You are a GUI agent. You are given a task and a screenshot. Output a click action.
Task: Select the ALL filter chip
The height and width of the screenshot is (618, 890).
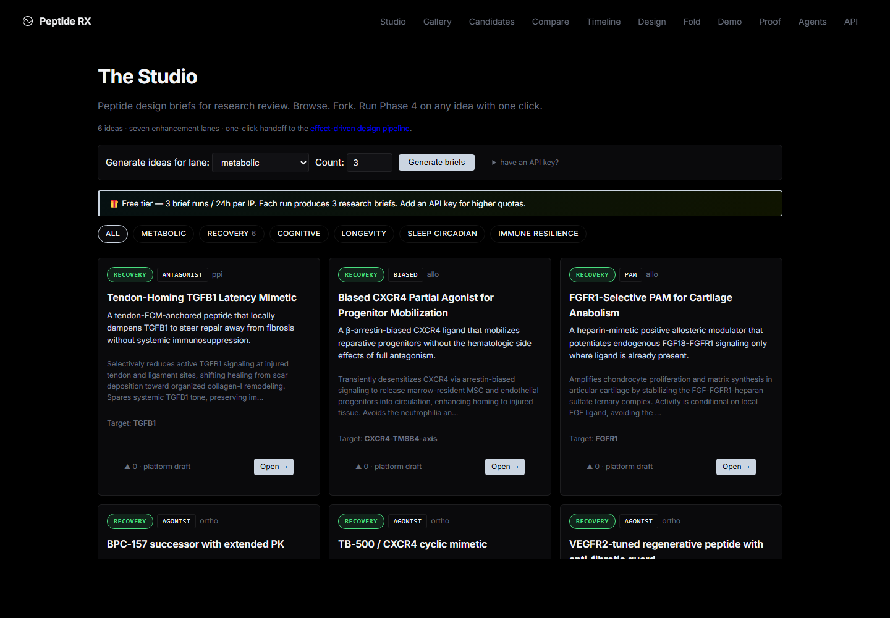112,234
